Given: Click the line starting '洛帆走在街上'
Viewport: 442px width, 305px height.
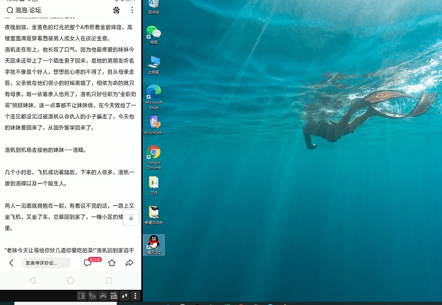Looking at the screenshot, I should point(69,49).
